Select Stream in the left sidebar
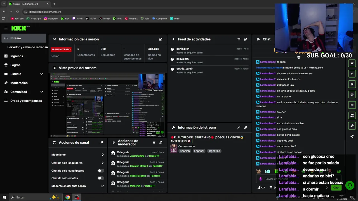This screenshot has width=358, height=201. click(x=24, y=38)
